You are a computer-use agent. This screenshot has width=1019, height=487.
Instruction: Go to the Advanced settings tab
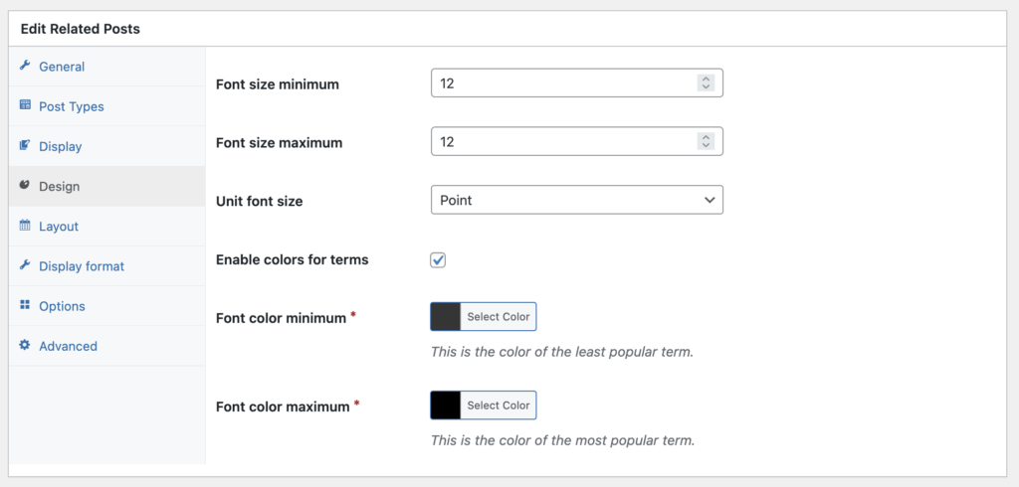click(x=68, y=346)
